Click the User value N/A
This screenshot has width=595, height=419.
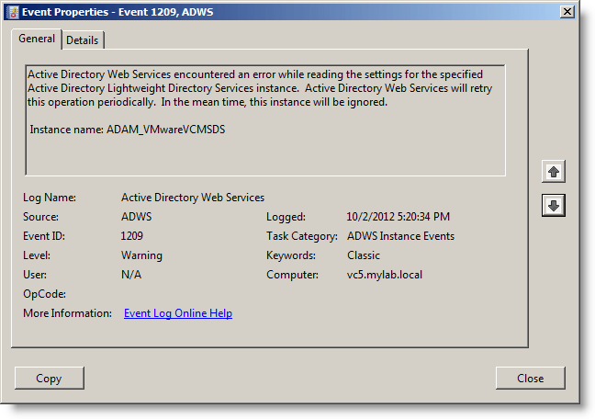131,275
